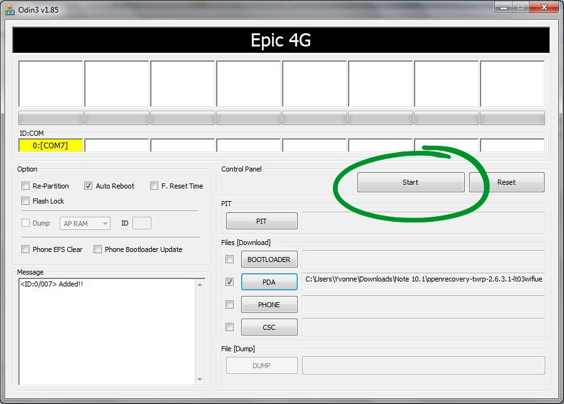Enable the Re-Partition checkbox
The image size is (564, 404).
tap(25, 185)
